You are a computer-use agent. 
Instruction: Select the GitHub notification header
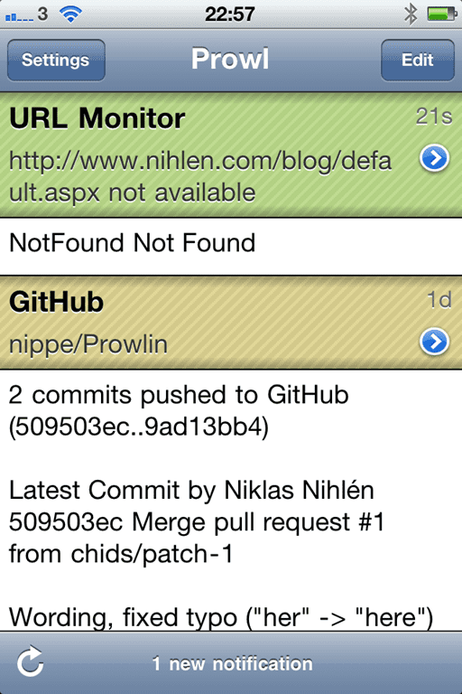coord(231,323)
